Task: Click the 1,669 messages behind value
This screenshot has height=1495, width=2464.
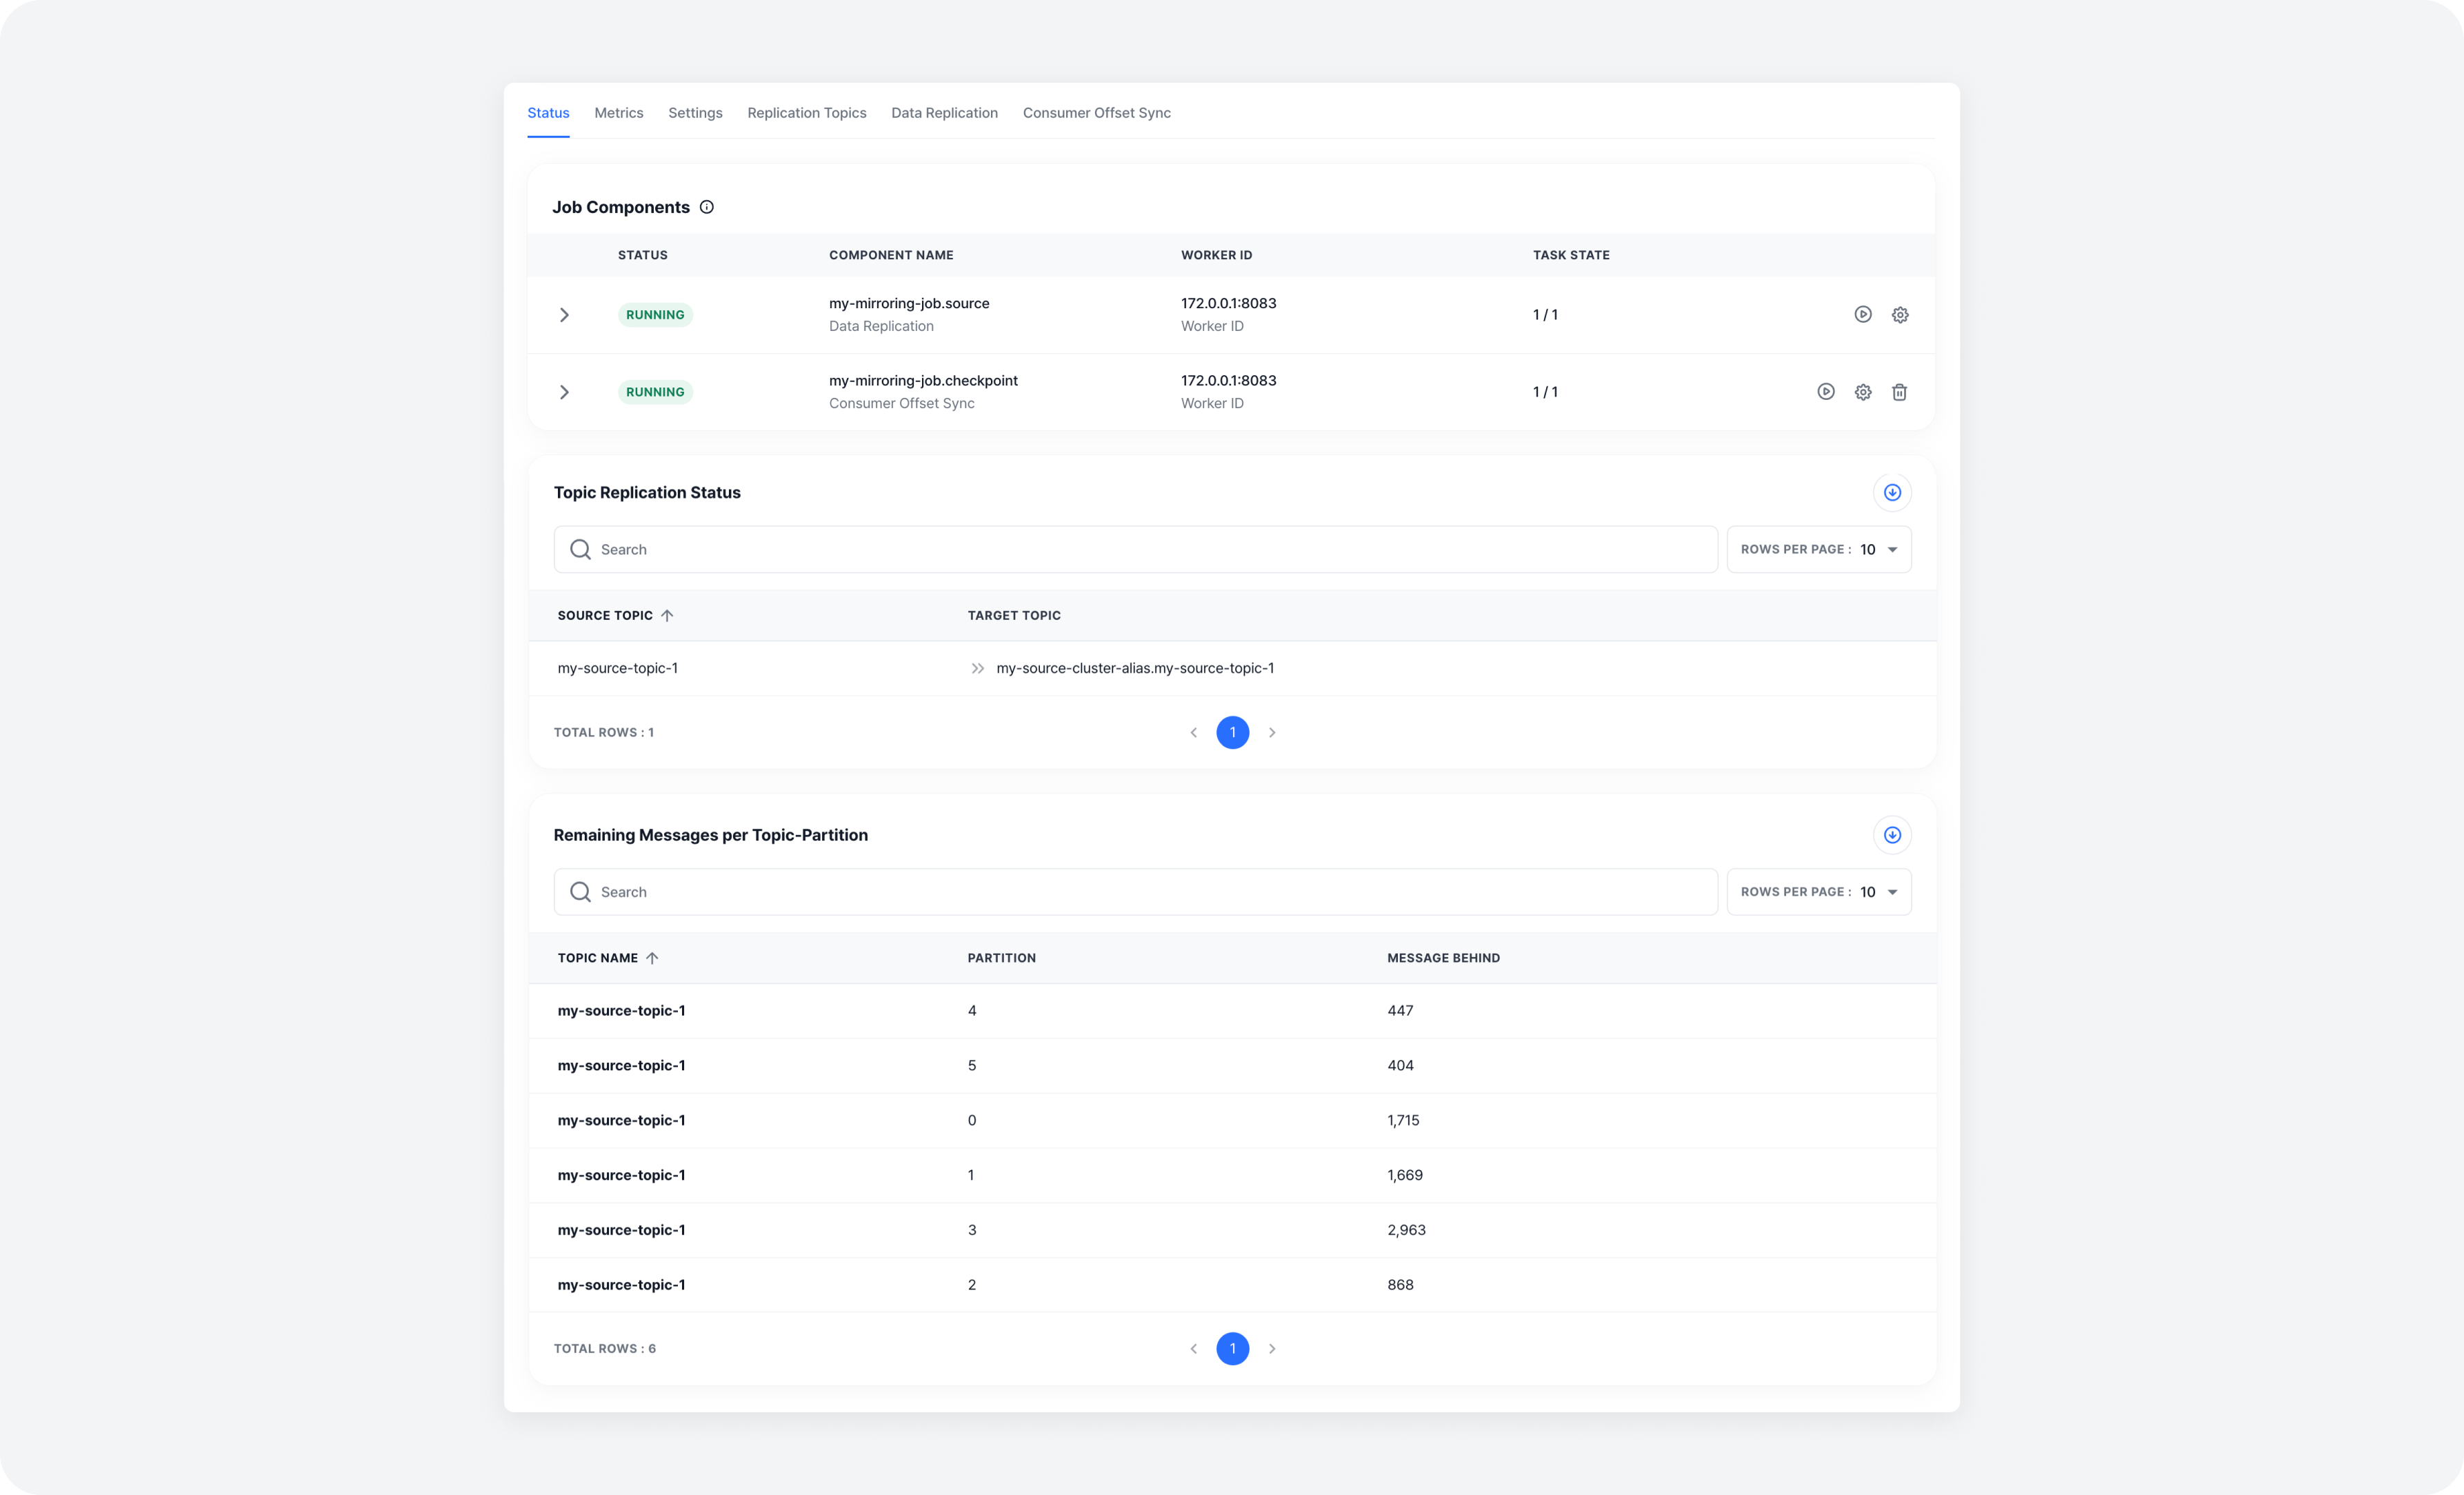Action: [1404, 1175]
